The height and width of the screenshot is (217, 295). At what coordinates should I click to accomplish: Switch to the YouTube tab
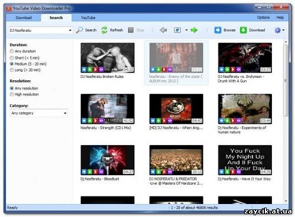point(88,18)
